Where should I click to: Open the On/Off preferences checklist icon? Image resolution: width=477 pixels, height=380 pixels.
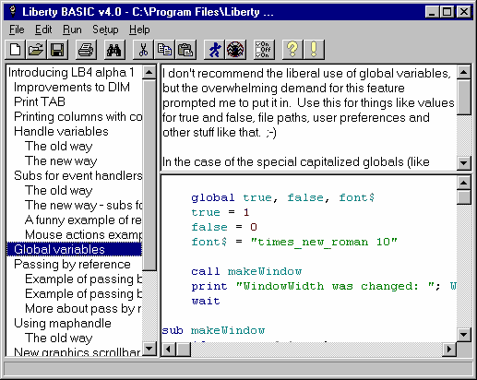264,49
